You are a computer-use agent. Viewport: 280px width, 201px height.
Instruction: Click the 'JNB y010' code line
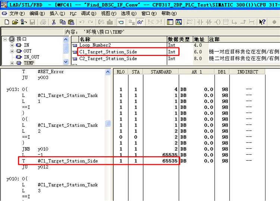35,149
